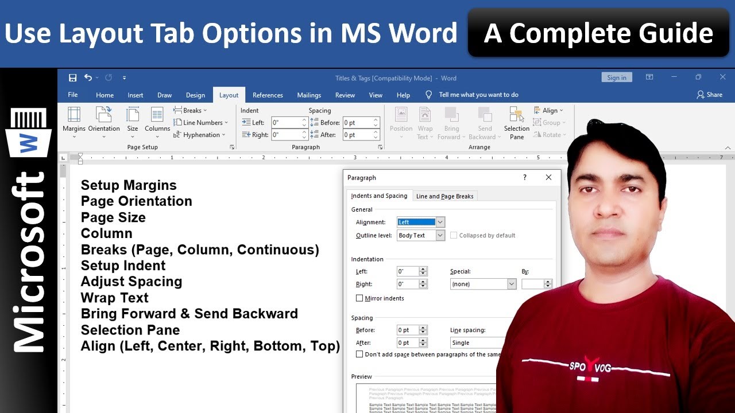Launch the Paragraph settings dialog from ribbon
The image size is (735, 413).
[x=380, y=147]
